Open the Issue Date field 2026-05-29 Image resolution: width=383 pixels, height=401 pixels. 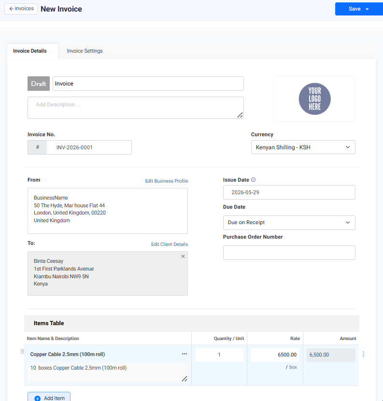click(x=289, y=192)
